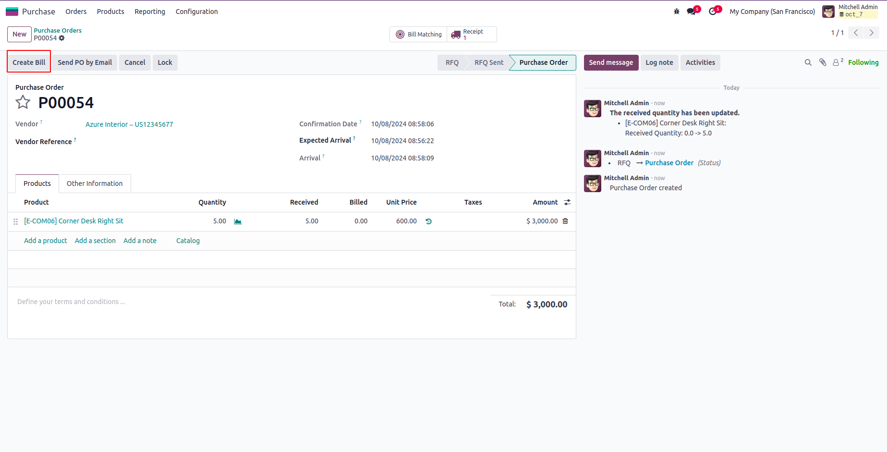Click Add a note link
887x452 pixels.
(x=140, y=241)
